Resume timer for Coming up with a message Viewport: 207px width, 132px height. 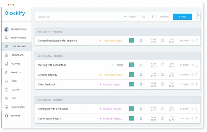click(x=193, y=109)
